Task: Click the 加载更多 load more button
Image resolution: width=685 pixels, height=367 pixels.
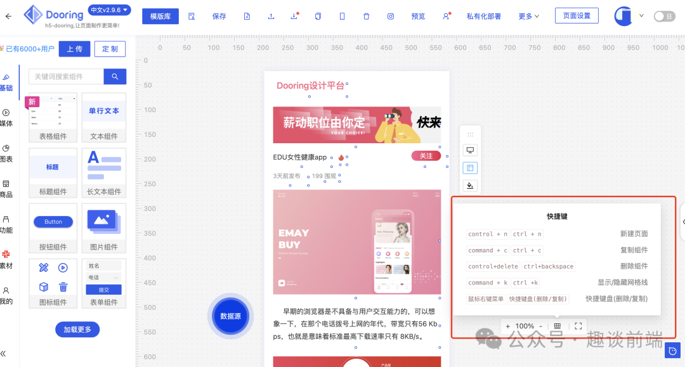Action: point(77,329)
